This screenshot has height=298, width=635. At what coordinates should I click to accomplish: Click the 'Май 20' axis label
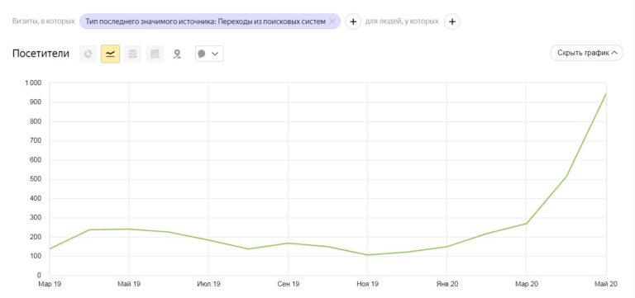606,284
